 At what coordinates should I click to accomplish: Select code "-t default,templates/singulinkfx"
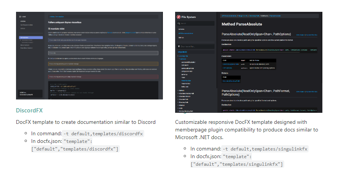pyautogui.click(x=265, y=149)
